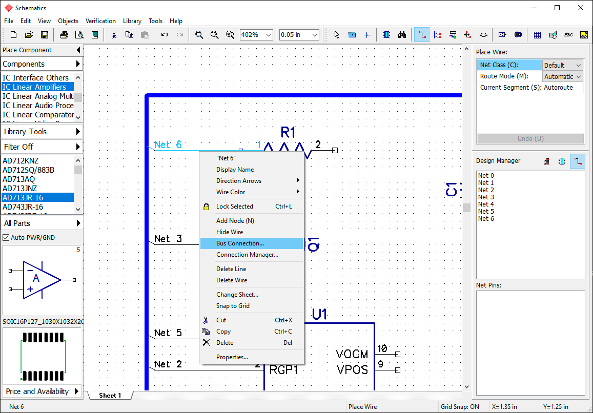Expand the All Parts menu
Image resolution: width=593 pixels, height=413 pixels.
click(x=78, y=223)
